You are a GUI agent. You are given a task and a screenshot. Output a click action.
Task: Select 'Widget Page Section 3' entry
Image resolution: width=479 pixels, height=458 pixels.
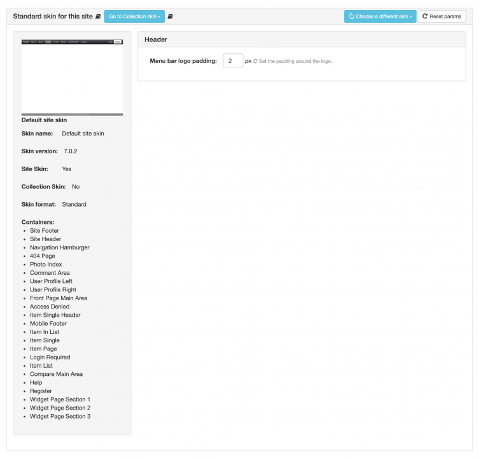click(60, 417)
